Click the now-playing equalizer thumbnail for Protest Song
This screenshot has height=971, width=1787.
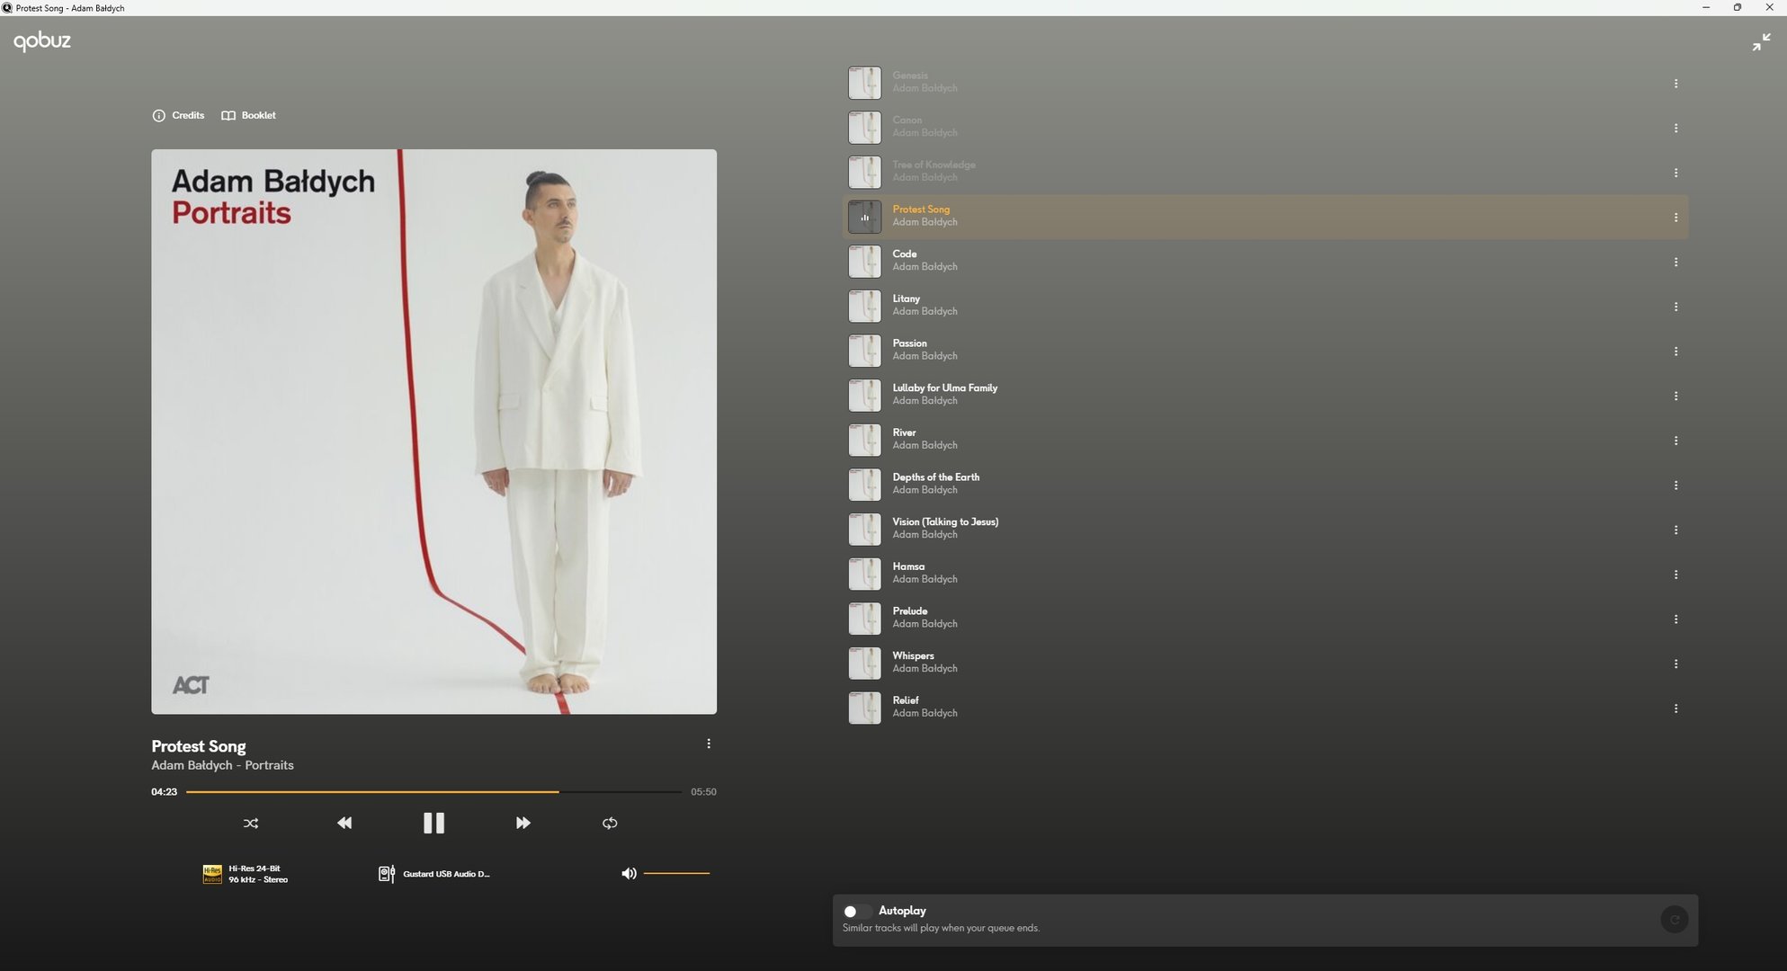864,217
